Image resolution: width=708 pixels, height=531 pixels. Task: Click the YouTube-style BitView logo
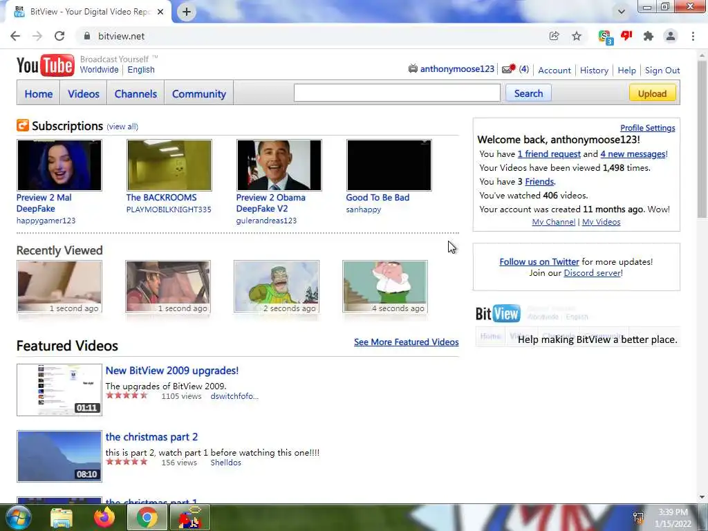click(x=45, y=65)
